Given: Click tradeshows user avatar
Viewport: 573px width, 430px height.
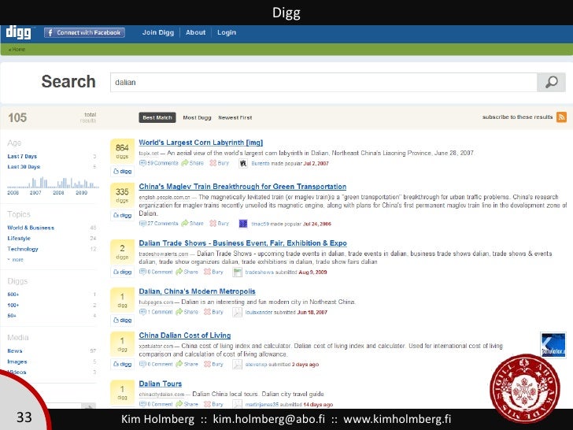Looking at the screenshot, I should point(237,272).
